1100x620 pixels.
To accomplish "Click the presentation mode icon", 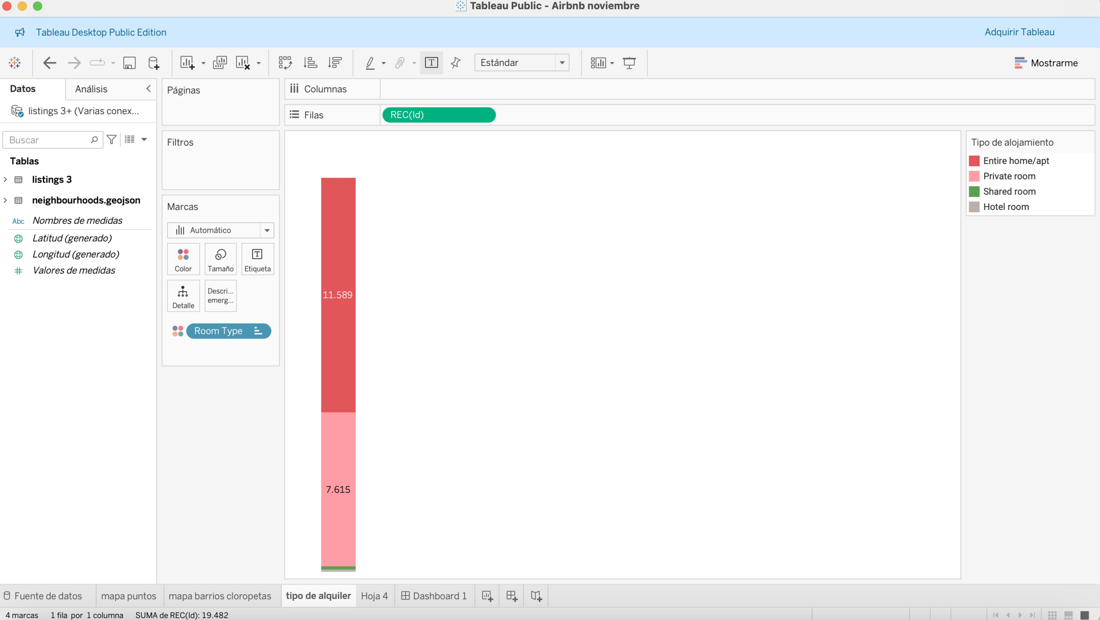I will pos(629,62).
